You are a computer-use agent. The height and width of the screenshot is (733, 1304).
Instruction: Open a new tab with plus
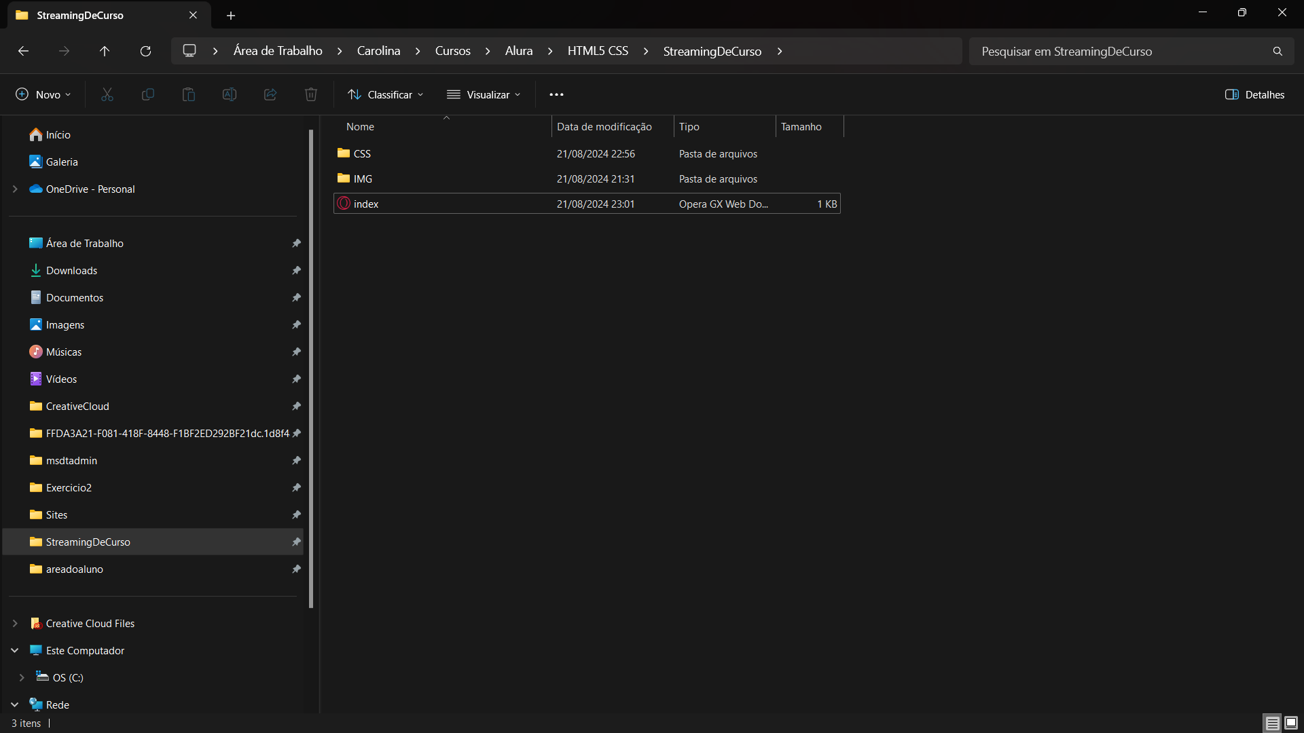[x=231, y=15]
